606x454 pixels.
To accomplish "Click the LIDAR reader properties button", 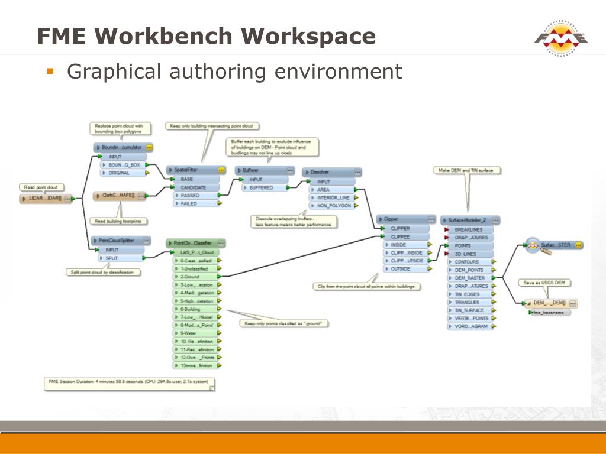I will pos(67,199).
